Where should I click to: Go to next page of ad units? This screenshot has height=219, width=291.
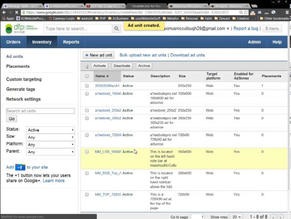[280, 217]
